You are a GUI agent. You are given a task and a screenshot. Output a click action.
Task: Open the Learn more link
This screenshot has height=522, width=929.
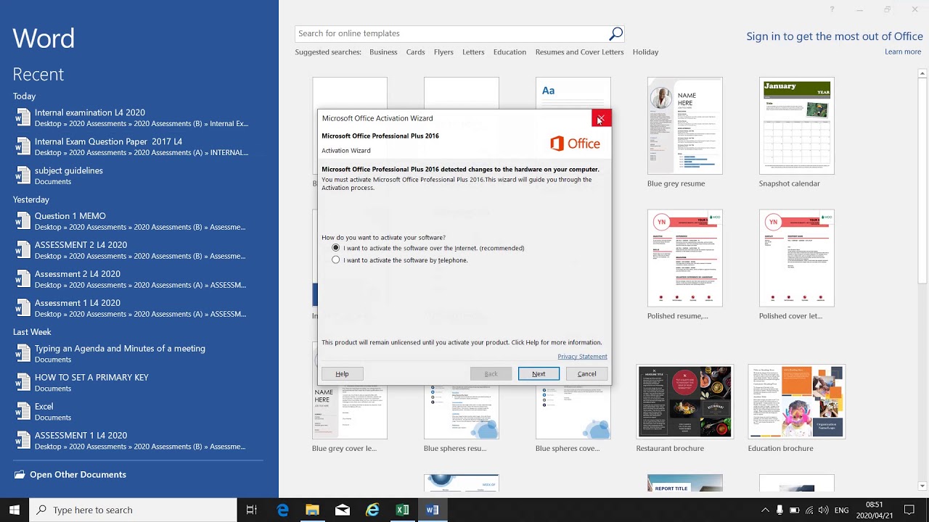pos(903,52)
